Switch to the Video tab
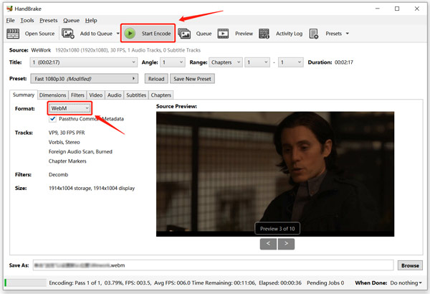This screenshot has height=294, width=430. (x=96, y=95)
